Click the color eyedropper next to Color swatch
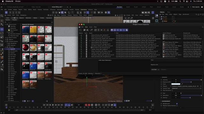 coord(182,84)
